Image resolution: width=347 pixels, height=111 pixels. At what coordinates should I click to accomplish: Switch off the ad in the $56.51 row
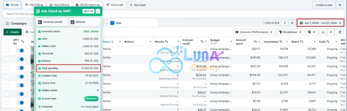[x=20, y=94]
